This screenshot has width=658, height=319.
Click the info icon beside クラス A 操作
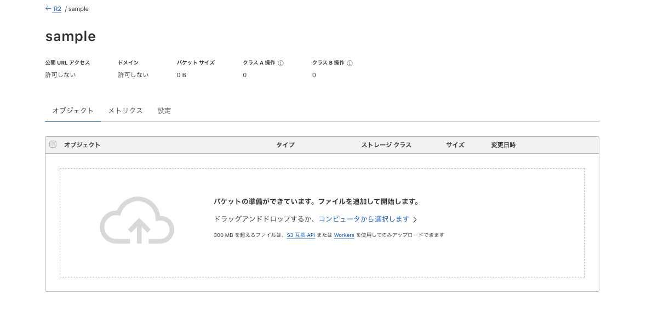tap(281, 63)
